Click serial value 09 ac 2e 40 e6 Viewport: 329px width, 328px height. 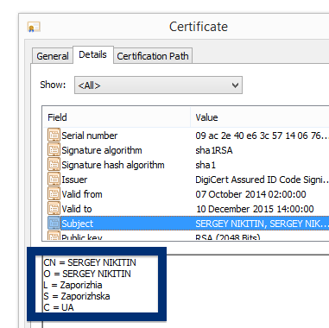(x=262, y=136)
